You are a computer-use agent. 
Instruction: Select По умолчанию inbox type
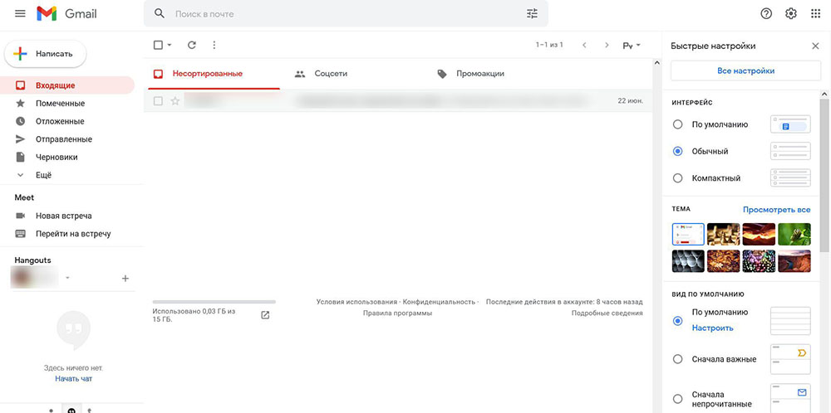677,320
